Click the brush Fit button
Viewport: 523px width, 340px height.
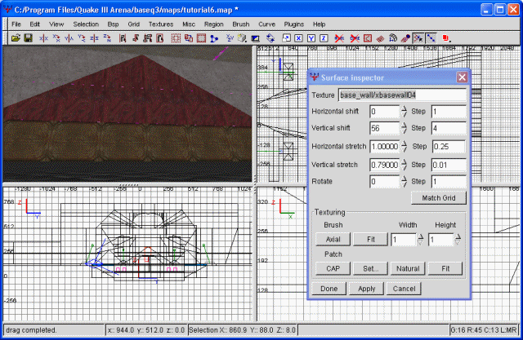(370, 239)
